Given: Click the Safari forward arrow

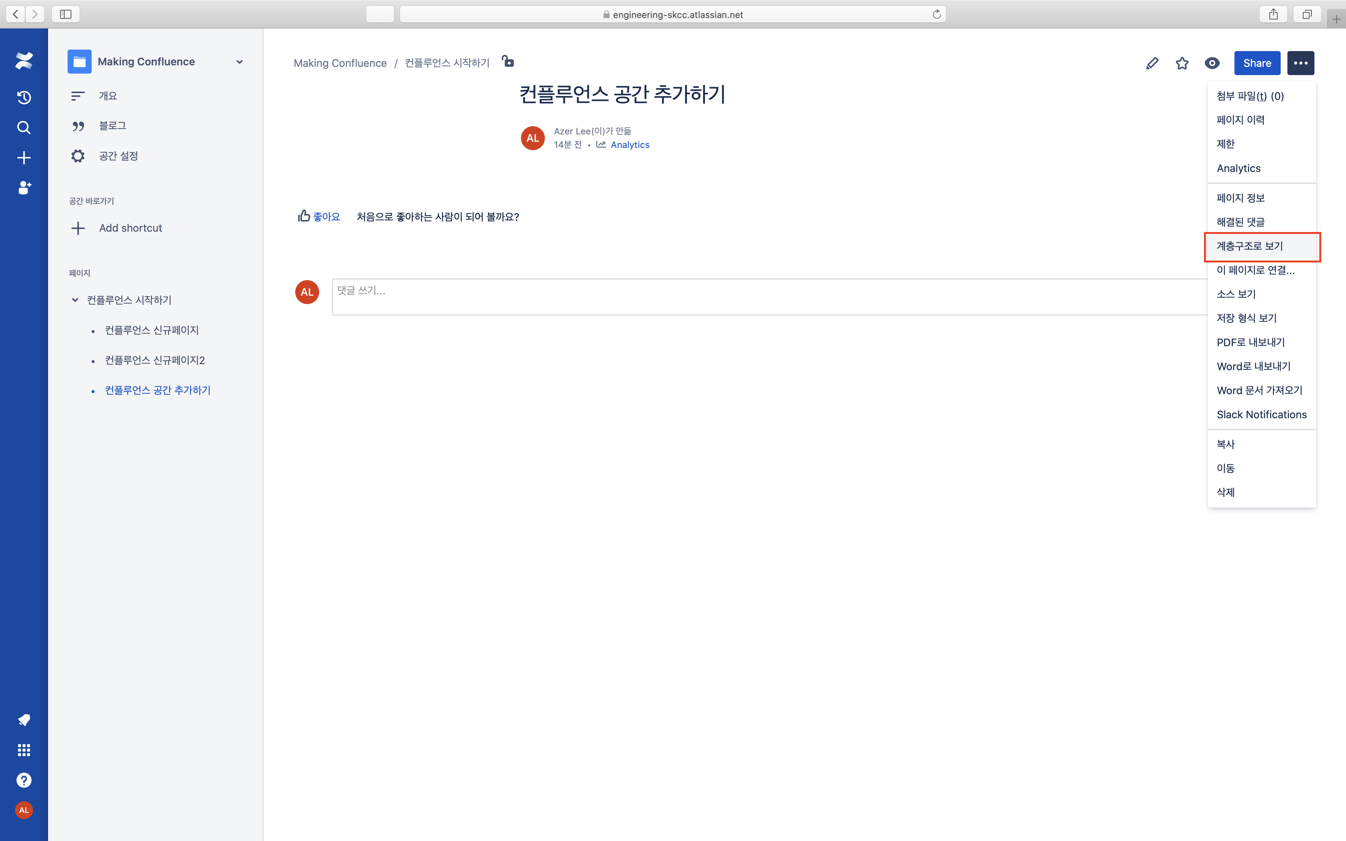Looking at the screenshot, I should tap(35, 14).
